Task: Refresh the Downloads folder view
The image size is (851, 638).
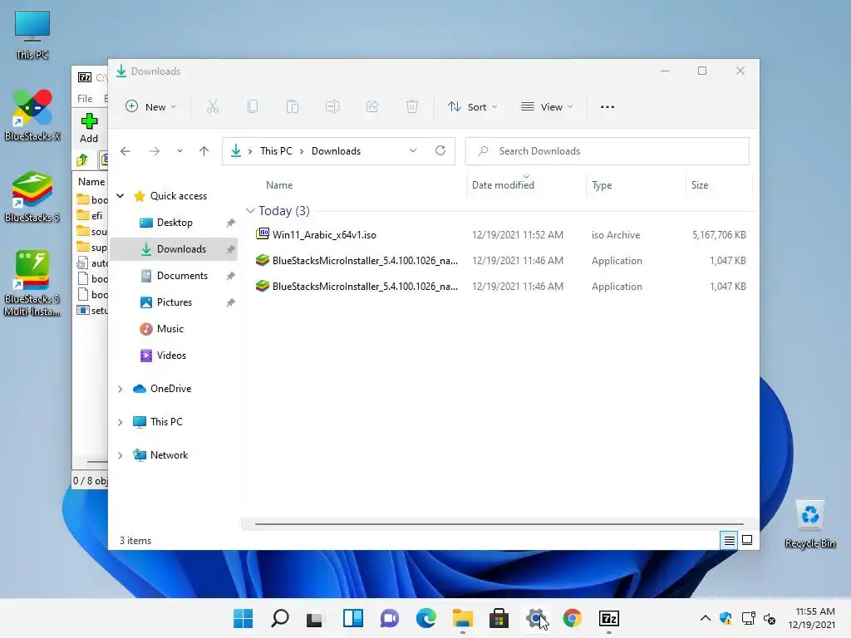Action: click(440, 151)
